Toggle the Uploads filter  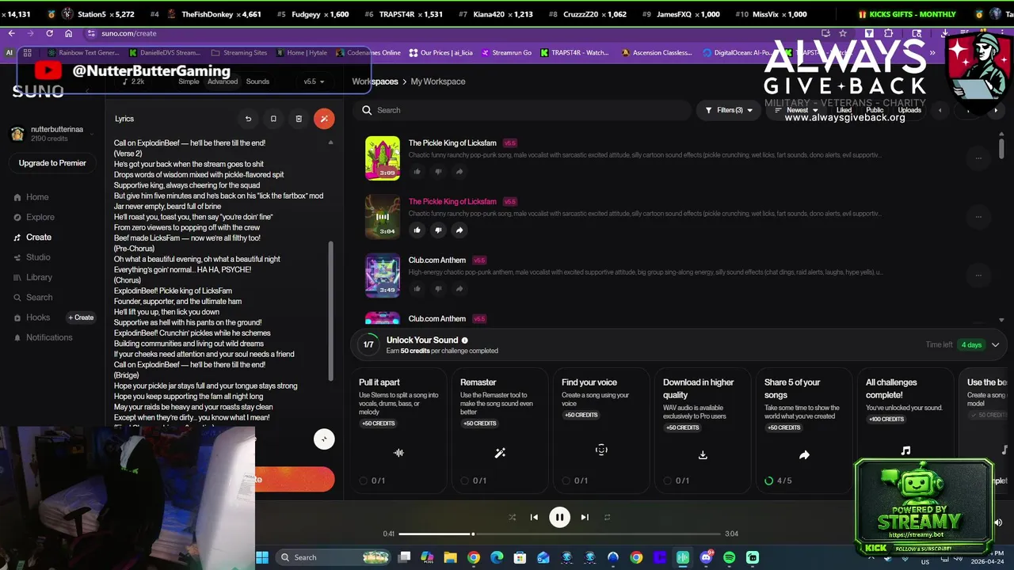click(x=909, y=110)
